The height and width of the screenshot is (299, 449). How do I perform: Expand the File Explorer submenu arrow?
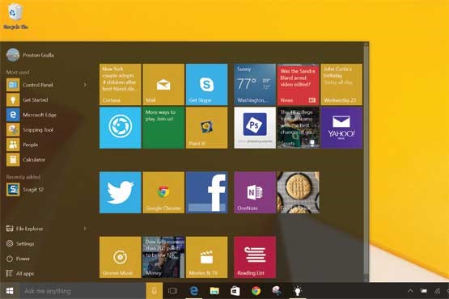tap(85, 229)
